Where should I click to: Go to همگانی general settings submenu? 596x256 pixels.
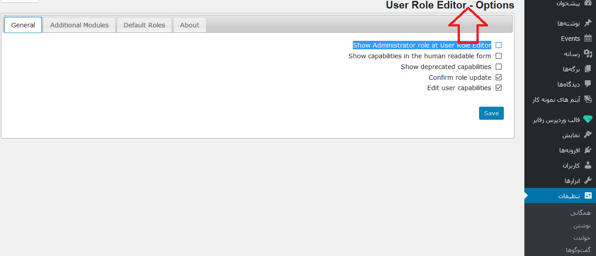click(580, 213)
